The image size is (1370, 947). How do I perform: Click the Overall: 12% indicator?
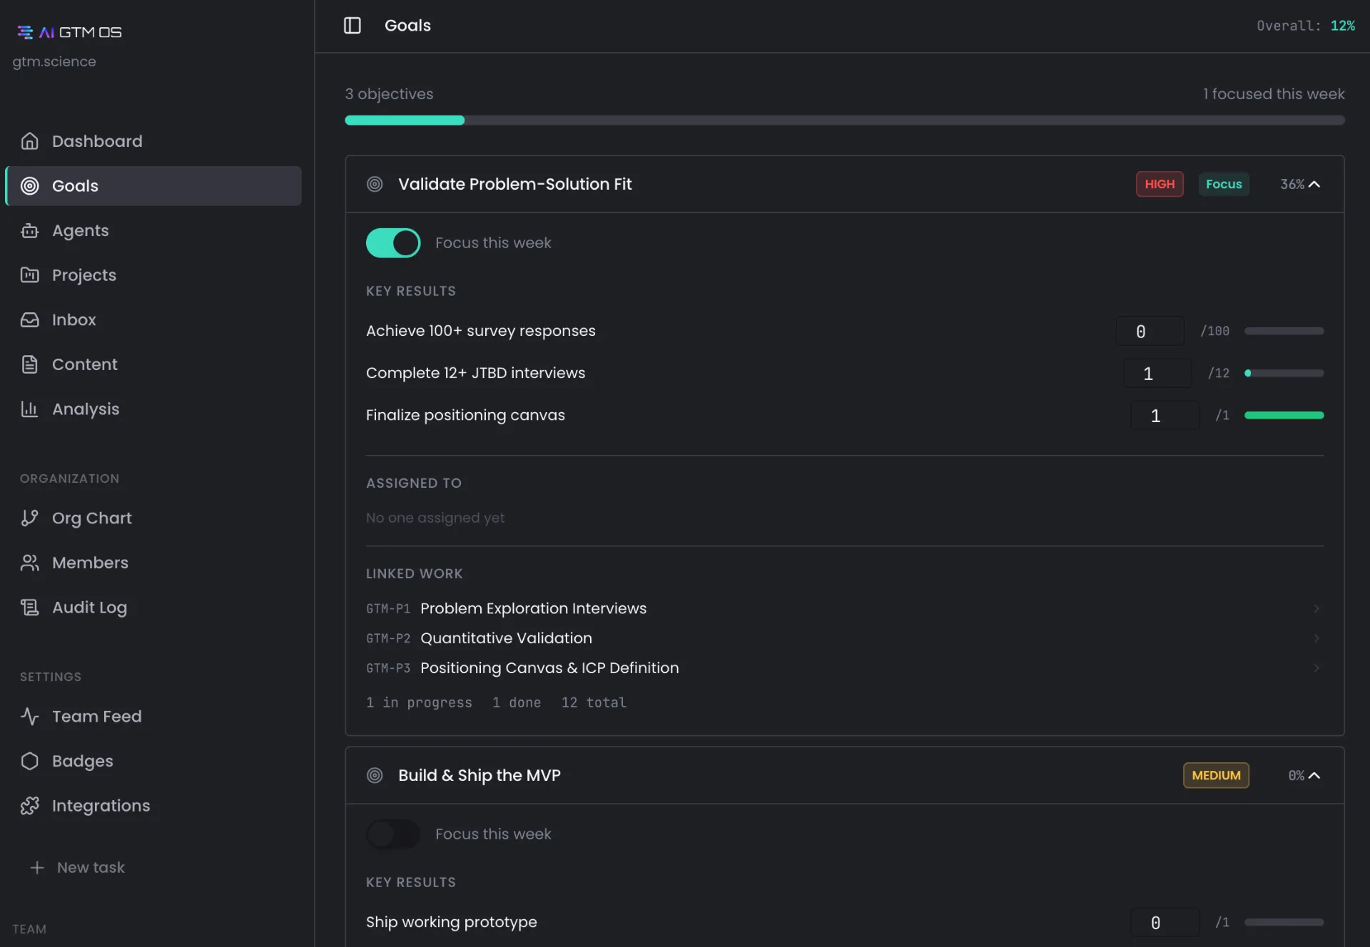click(1306, 26)
